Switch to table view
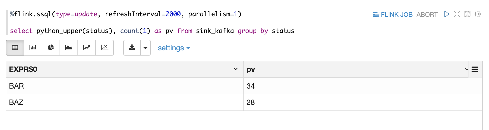The height and width of the screenshot is (130, 489). [x=15, y=48]
